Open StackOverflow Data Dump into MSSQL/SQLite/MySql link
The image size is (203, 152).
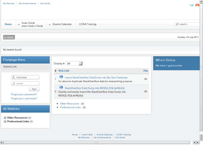point(95,88)
